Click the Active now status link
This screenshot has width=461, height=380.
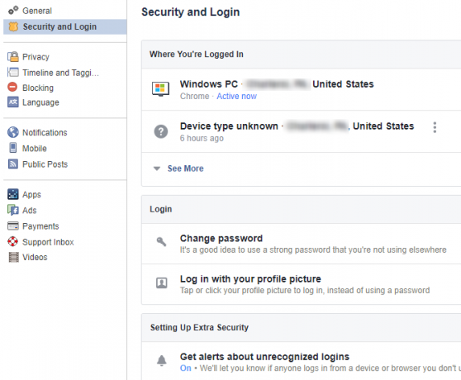[x=236, y=96]
